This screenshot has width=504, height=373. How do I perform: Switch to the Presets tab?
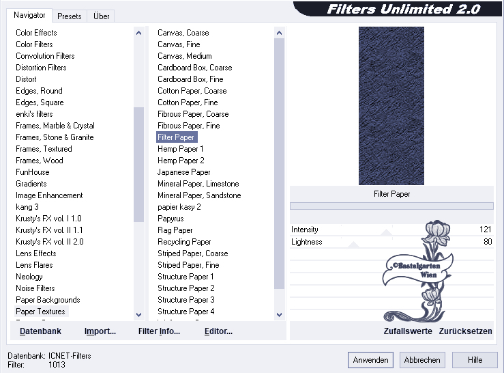pyautogui.click(x=69, y=16)
